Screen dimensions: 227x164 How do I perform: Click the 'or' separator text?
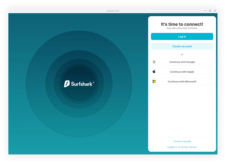point(182,54)
